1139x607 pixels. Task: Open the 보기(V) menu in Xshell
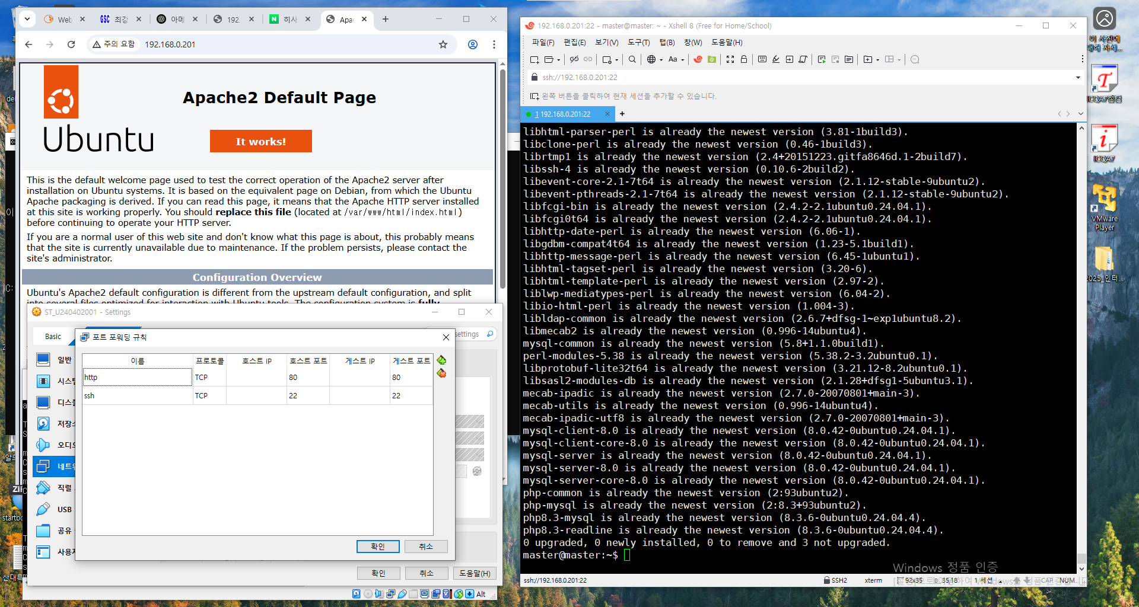606,43
